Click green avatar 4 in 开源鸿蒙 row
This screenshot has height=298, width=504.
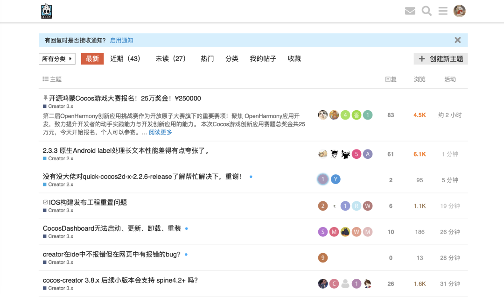click(x=345, y=115)
